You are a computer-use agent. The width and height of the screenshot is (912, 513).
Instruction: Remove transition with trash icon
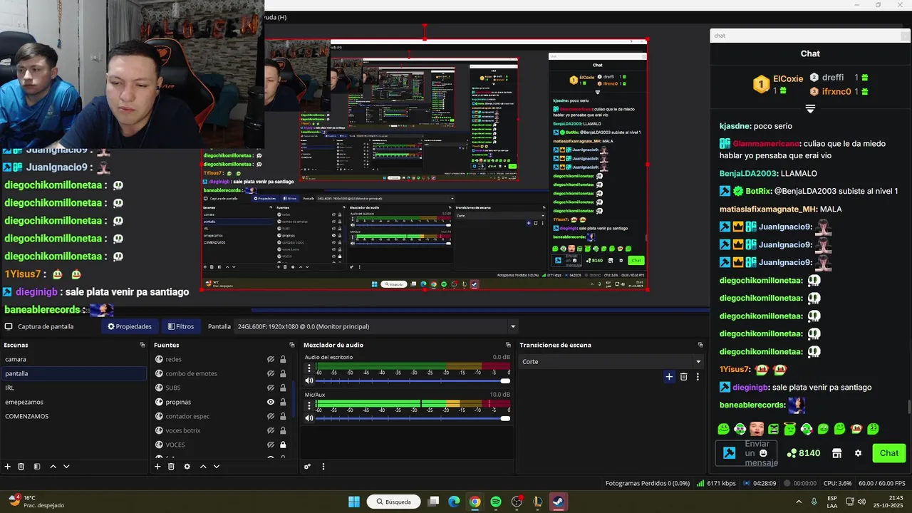pyautogui.click(x=683, y=377)
